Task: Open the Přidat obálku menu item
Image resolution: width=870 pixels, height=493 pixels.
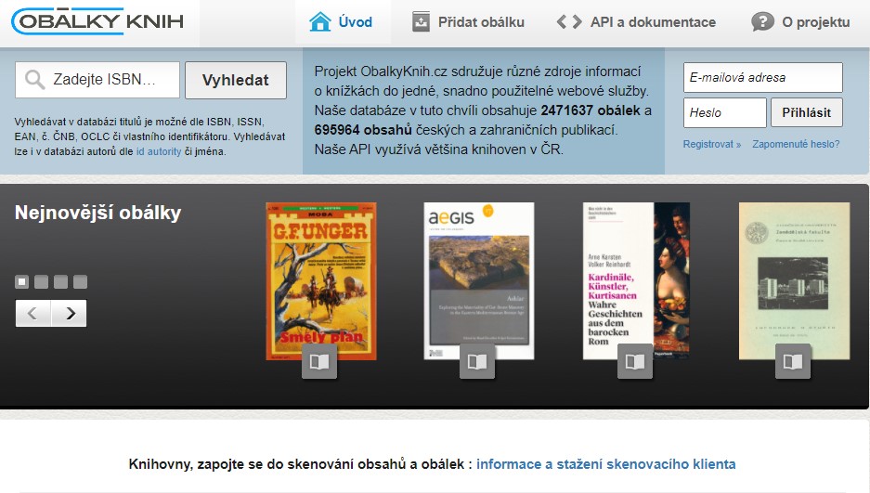Action: tap(468, 22)
